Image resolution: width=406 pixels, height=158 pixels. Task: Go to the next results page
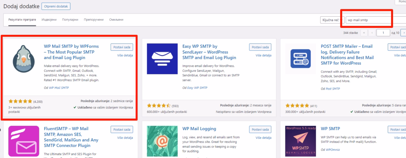click(x=403, y=33)
